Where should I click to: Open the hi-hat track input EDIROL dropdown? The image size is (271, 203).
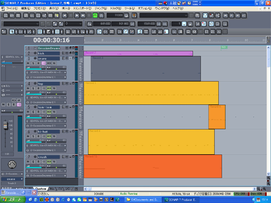[x=46, y=146]
